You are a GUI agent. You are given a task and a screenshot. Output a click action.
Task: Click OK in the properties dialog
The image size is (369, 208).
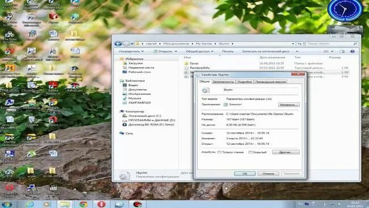click(x=245, y=173)
